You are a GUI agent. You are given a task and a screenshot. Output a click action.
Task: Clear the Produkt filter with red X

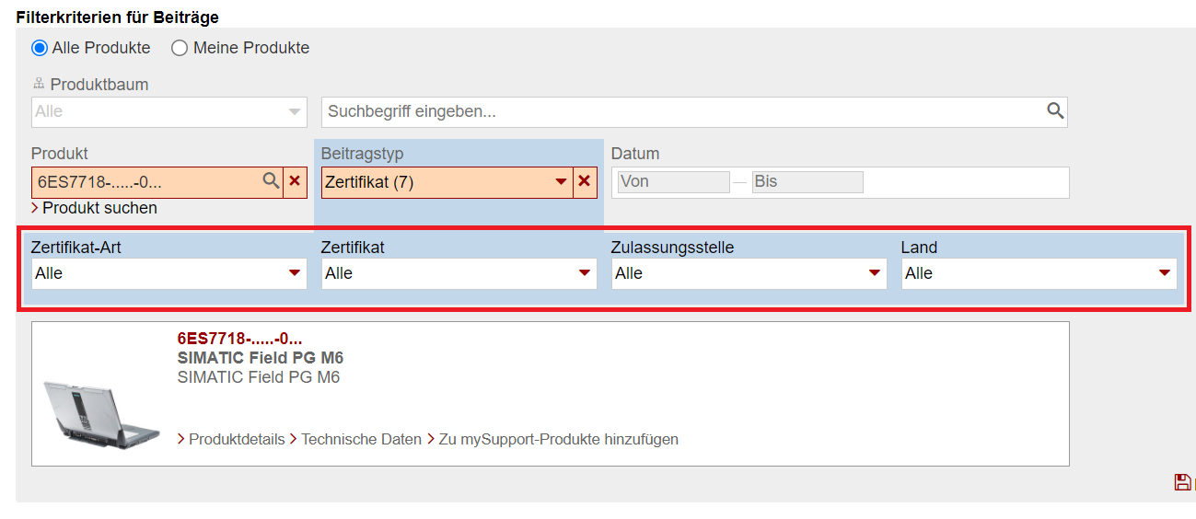coord(295,181)
